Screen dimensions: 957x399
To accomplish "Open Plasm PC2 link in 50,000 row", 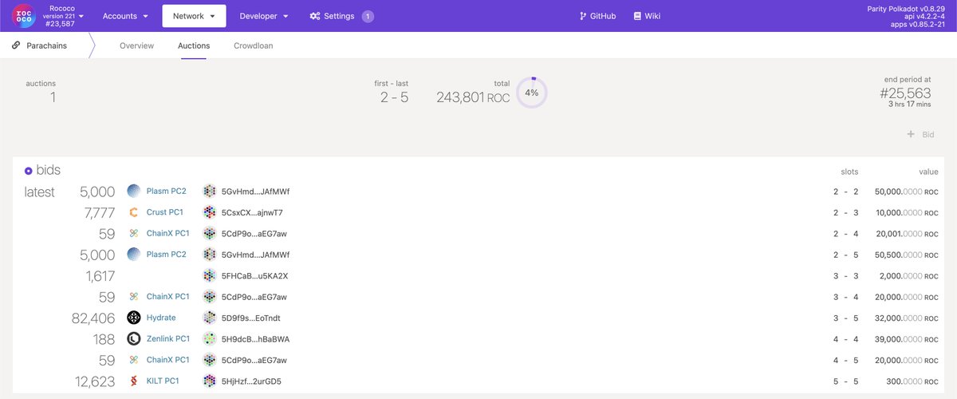I will (x=166, y=192).
